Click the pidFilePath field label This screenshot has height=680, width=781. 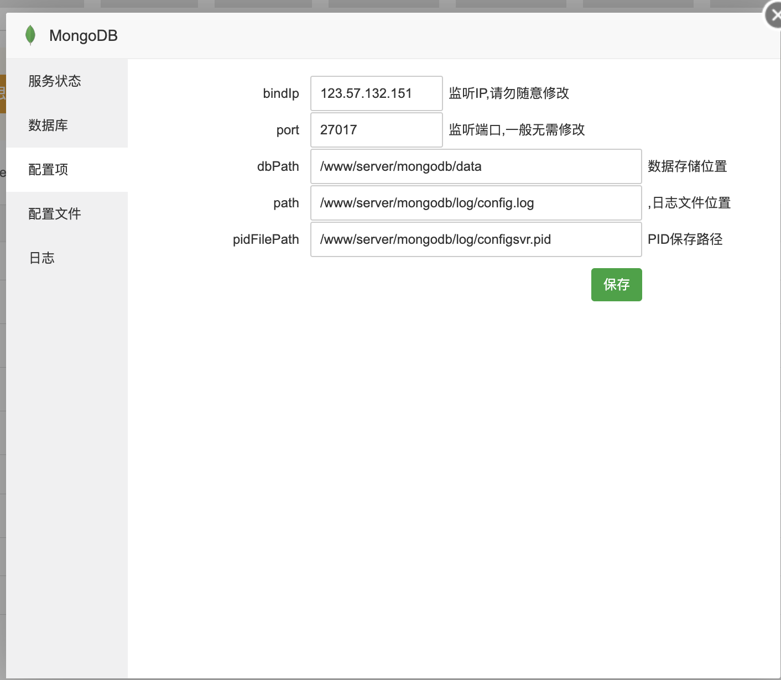point(266,239)
